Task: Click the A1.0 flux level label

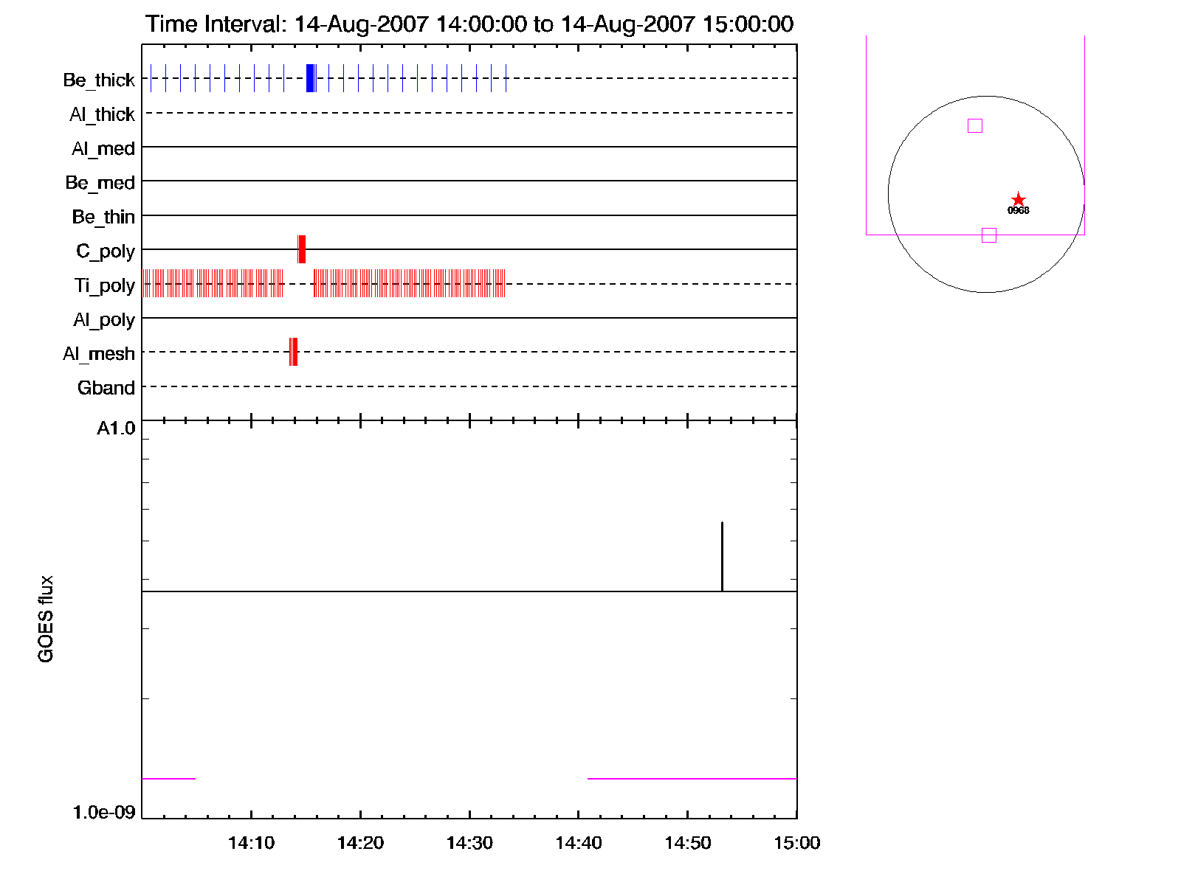Action: 116,428
